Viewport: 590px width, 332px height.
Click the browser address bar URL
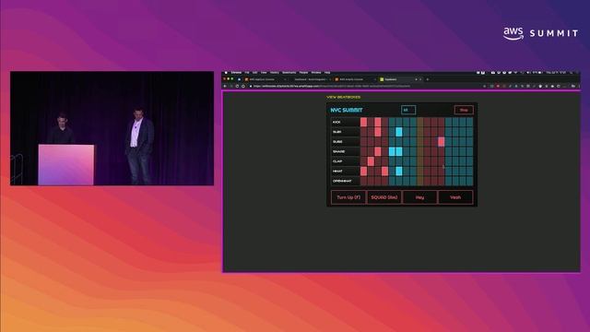coord(331,86)
